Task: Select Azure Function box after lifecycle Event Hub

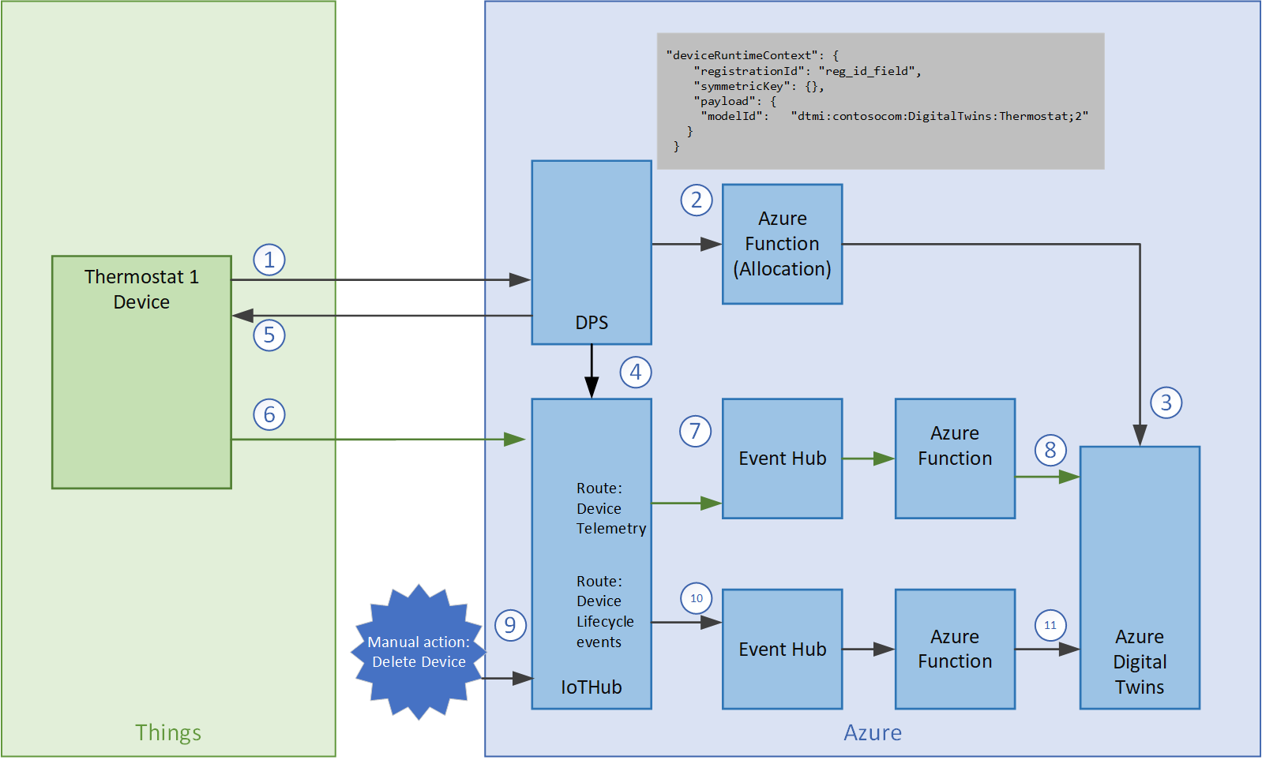Action: (x=955, y=649)
